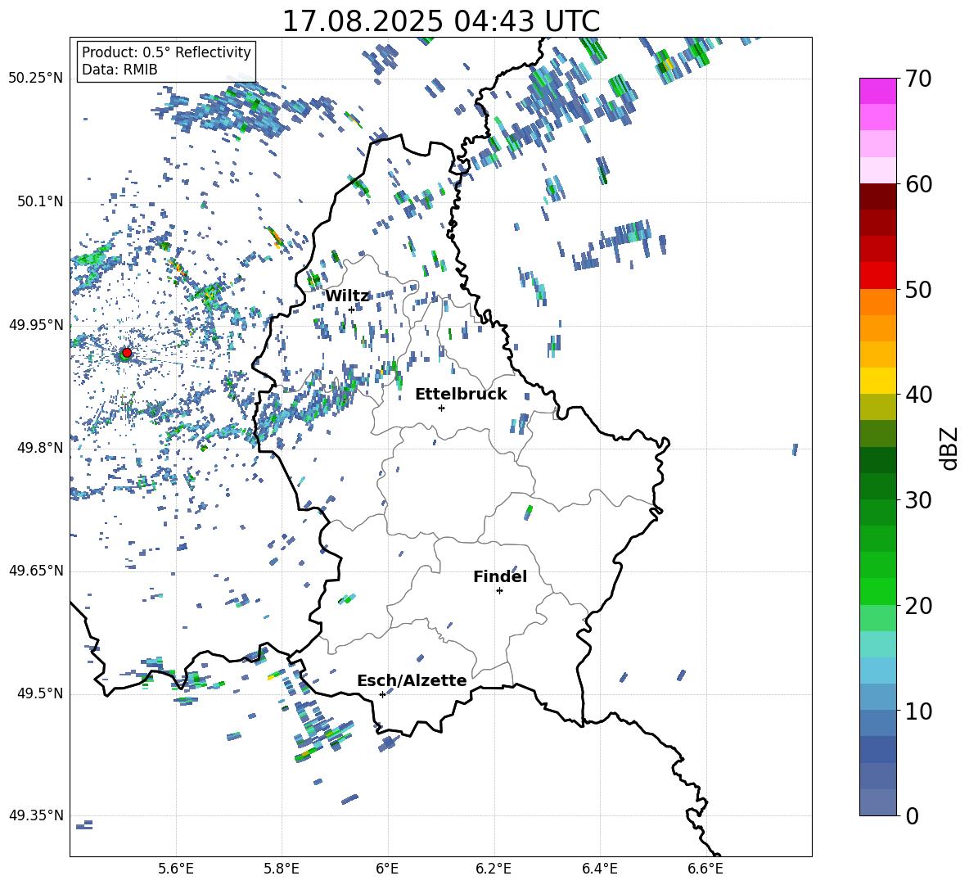Click the 50.1°N latitude label

coord(39,201)
